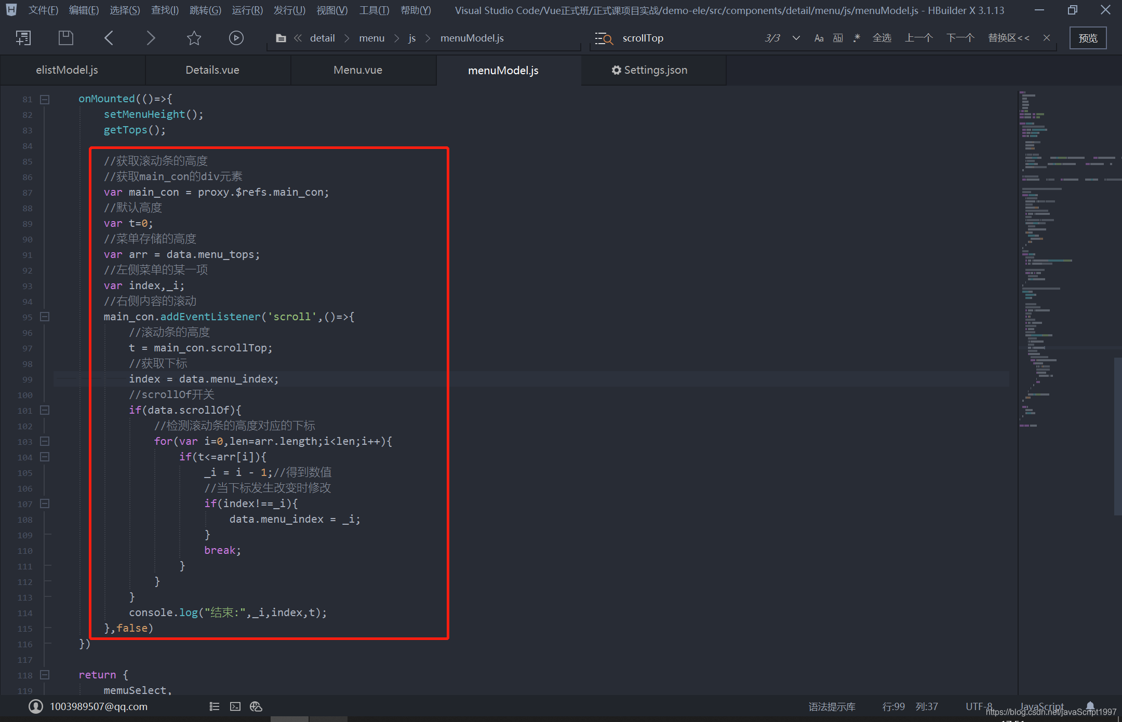
Task: Click menuModel.js in breadcrumb path
Action: (x=472, y=38)
